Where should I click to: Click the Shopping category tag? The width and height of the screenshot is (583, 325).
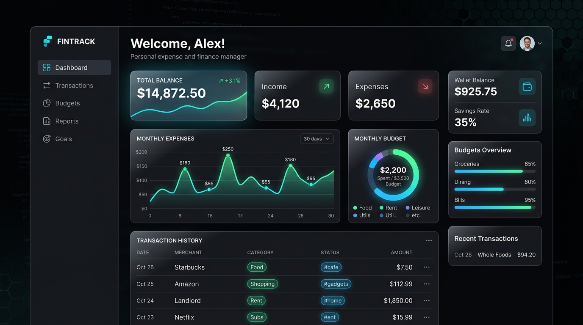(263, 284)
